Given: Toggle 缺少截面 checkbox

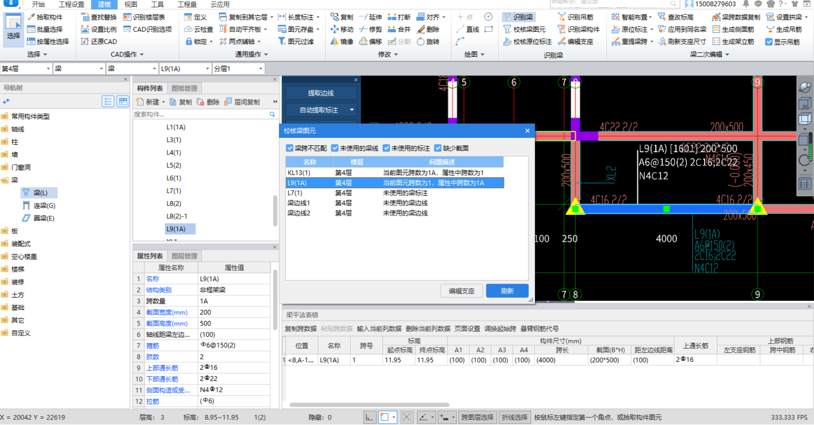Looking at the screenshot, I should 438,148.
